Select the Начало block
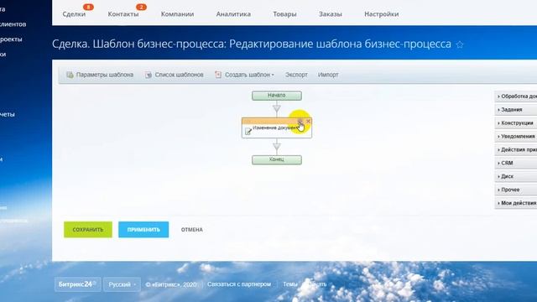Image resolution: width=537 pixels, height=302 pixels. click(x=277, y=96)
